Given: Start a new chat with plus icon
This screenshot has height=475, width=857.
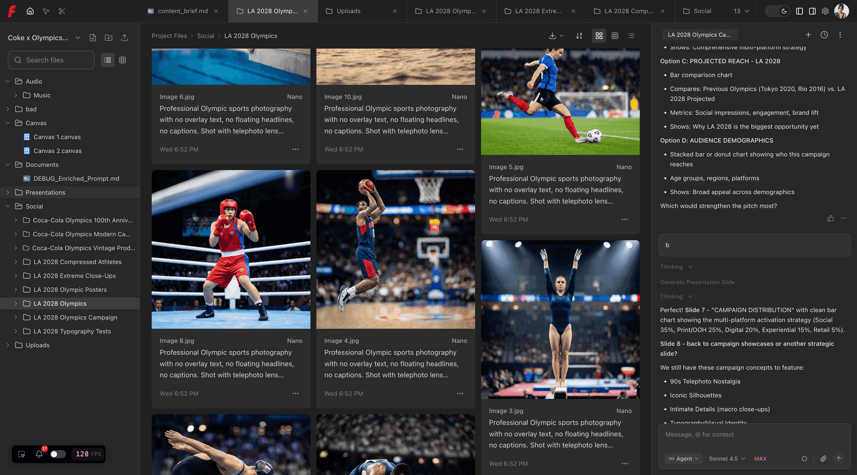Looking at the screenshot, I should click(x=808, y=35).
